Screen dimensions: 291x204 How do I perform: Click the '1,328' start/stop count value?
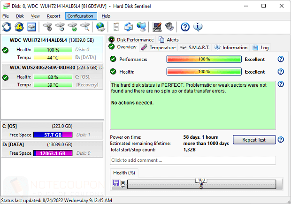189,150
